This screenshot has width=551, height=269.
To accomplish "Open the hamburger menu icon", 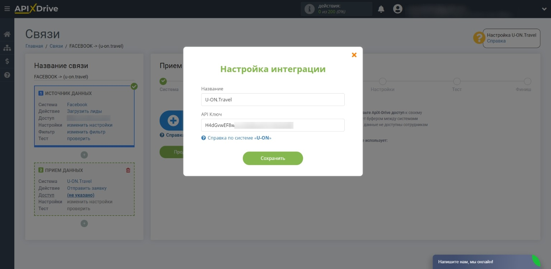I will tap(7, 9).
